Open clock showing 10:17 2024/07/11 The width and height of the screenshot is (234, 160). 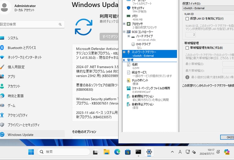point(207,152)
